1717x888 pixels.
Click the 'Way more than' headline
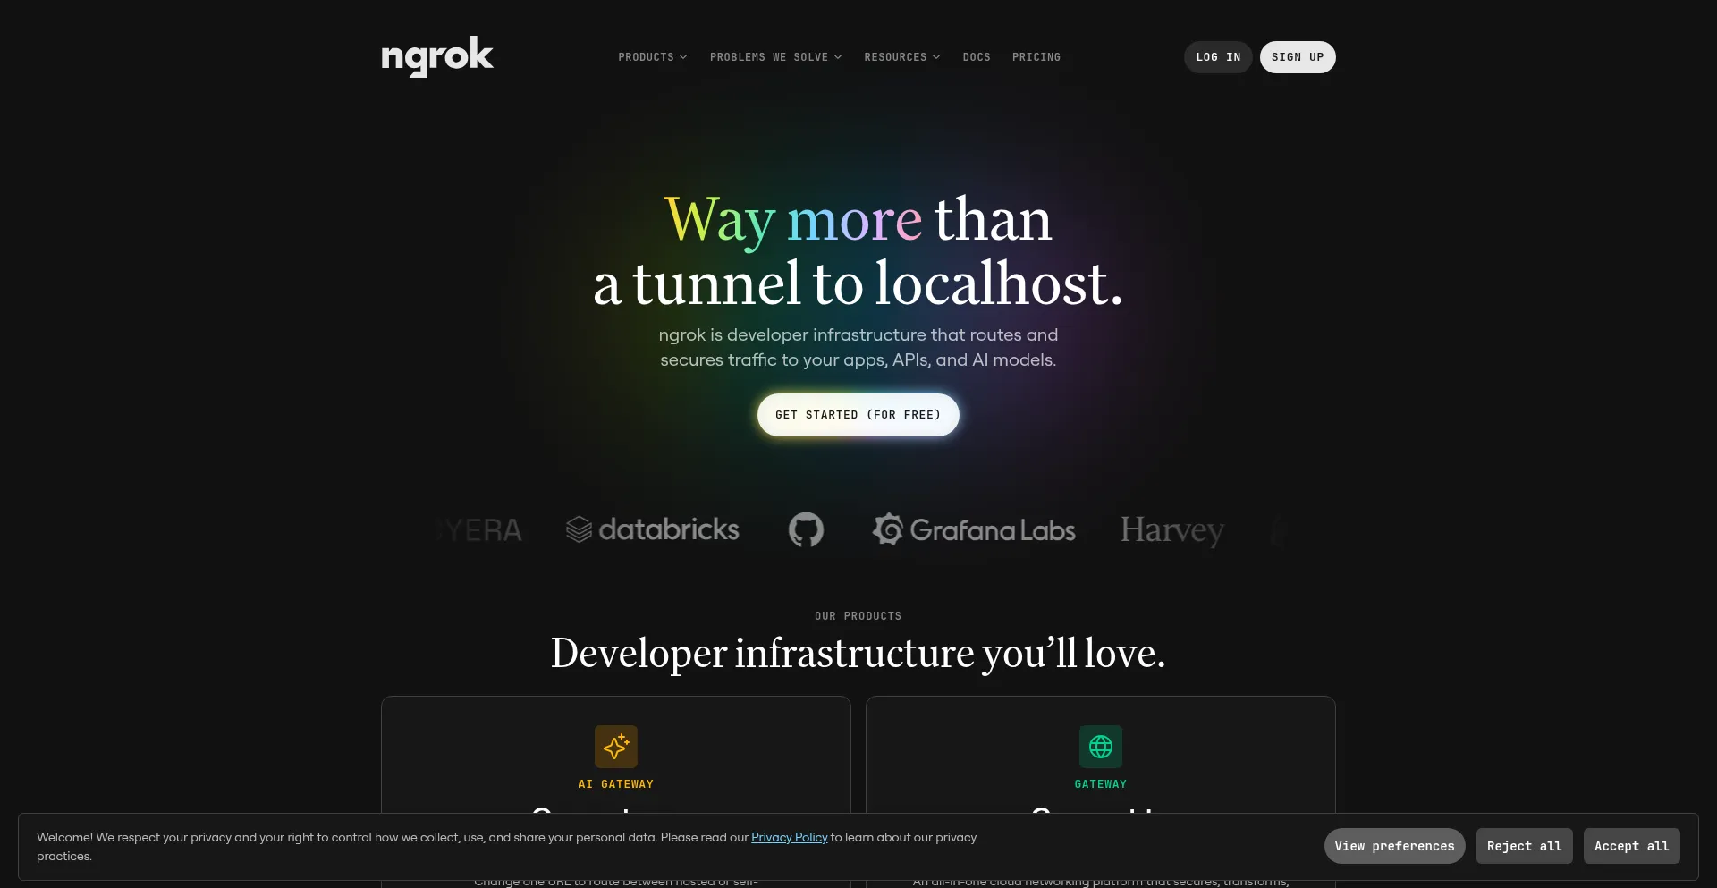pos(858,220)
